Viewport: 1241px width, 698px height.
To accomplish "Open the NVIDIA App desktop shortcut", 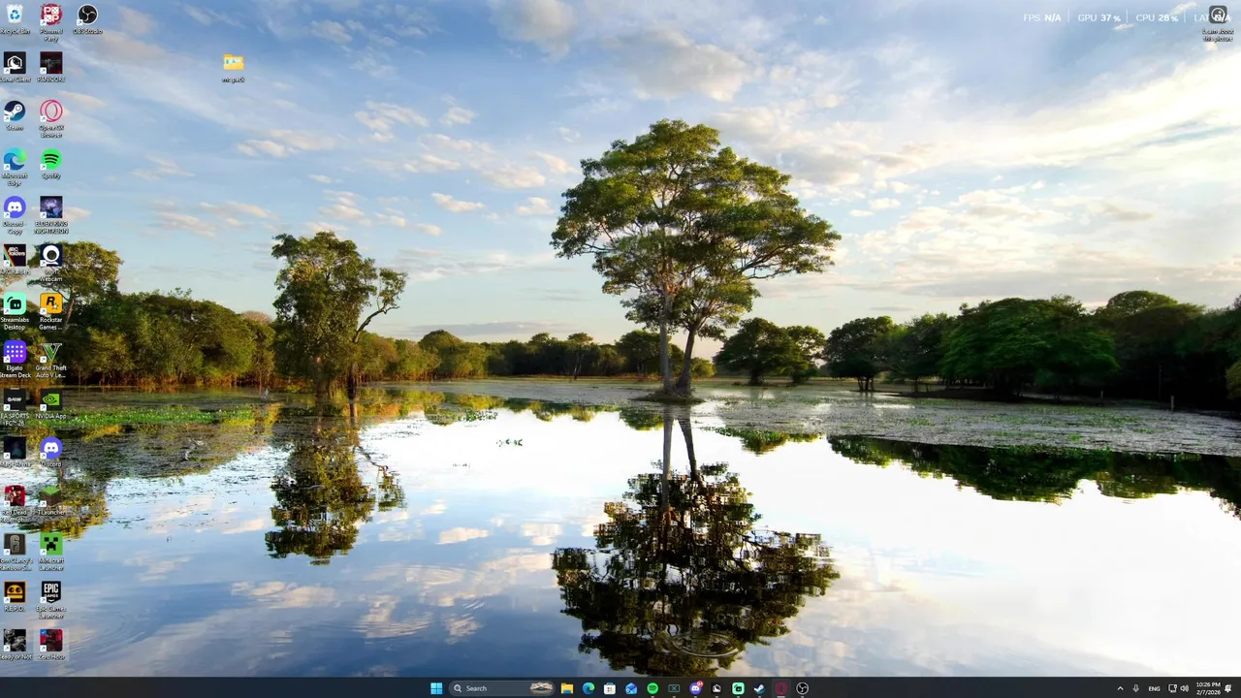I will [x=51, y=404].
